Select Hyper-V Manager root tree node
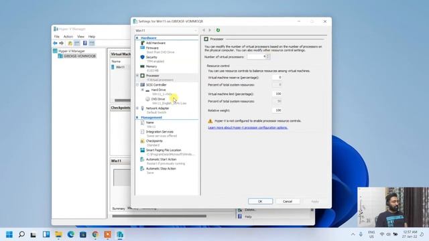 [x=72, y=51]
